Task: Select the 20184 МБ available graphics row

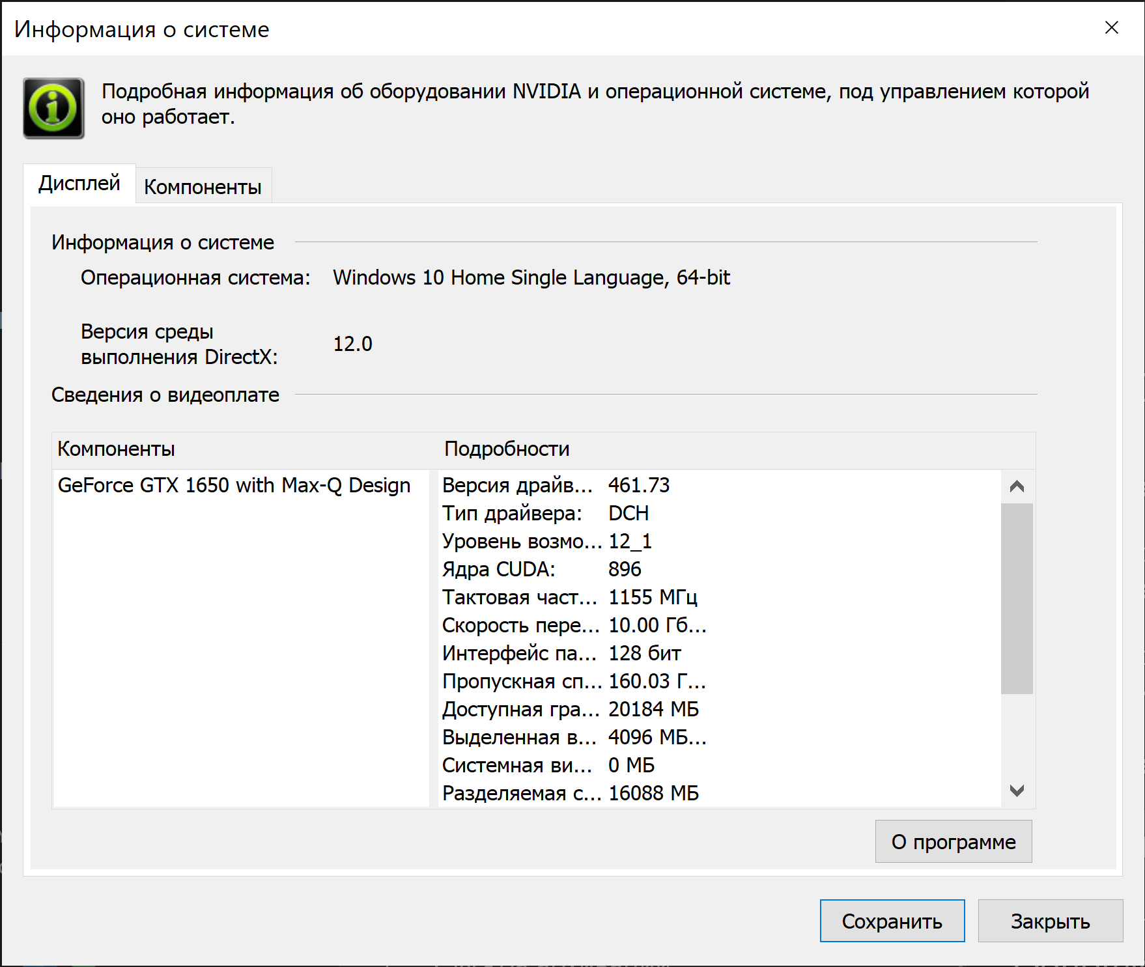Action: click(x=719, y=709)
